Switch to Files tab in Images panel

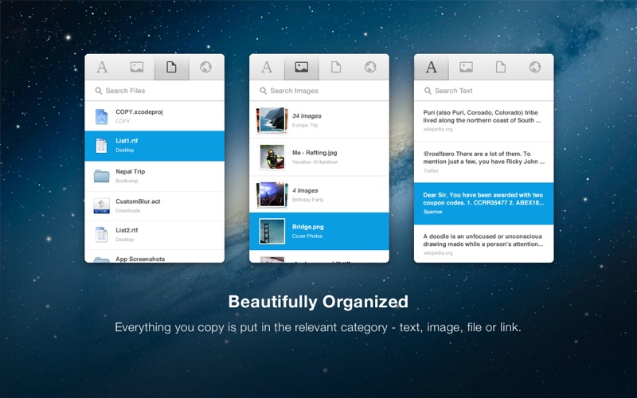click(336, 67)
